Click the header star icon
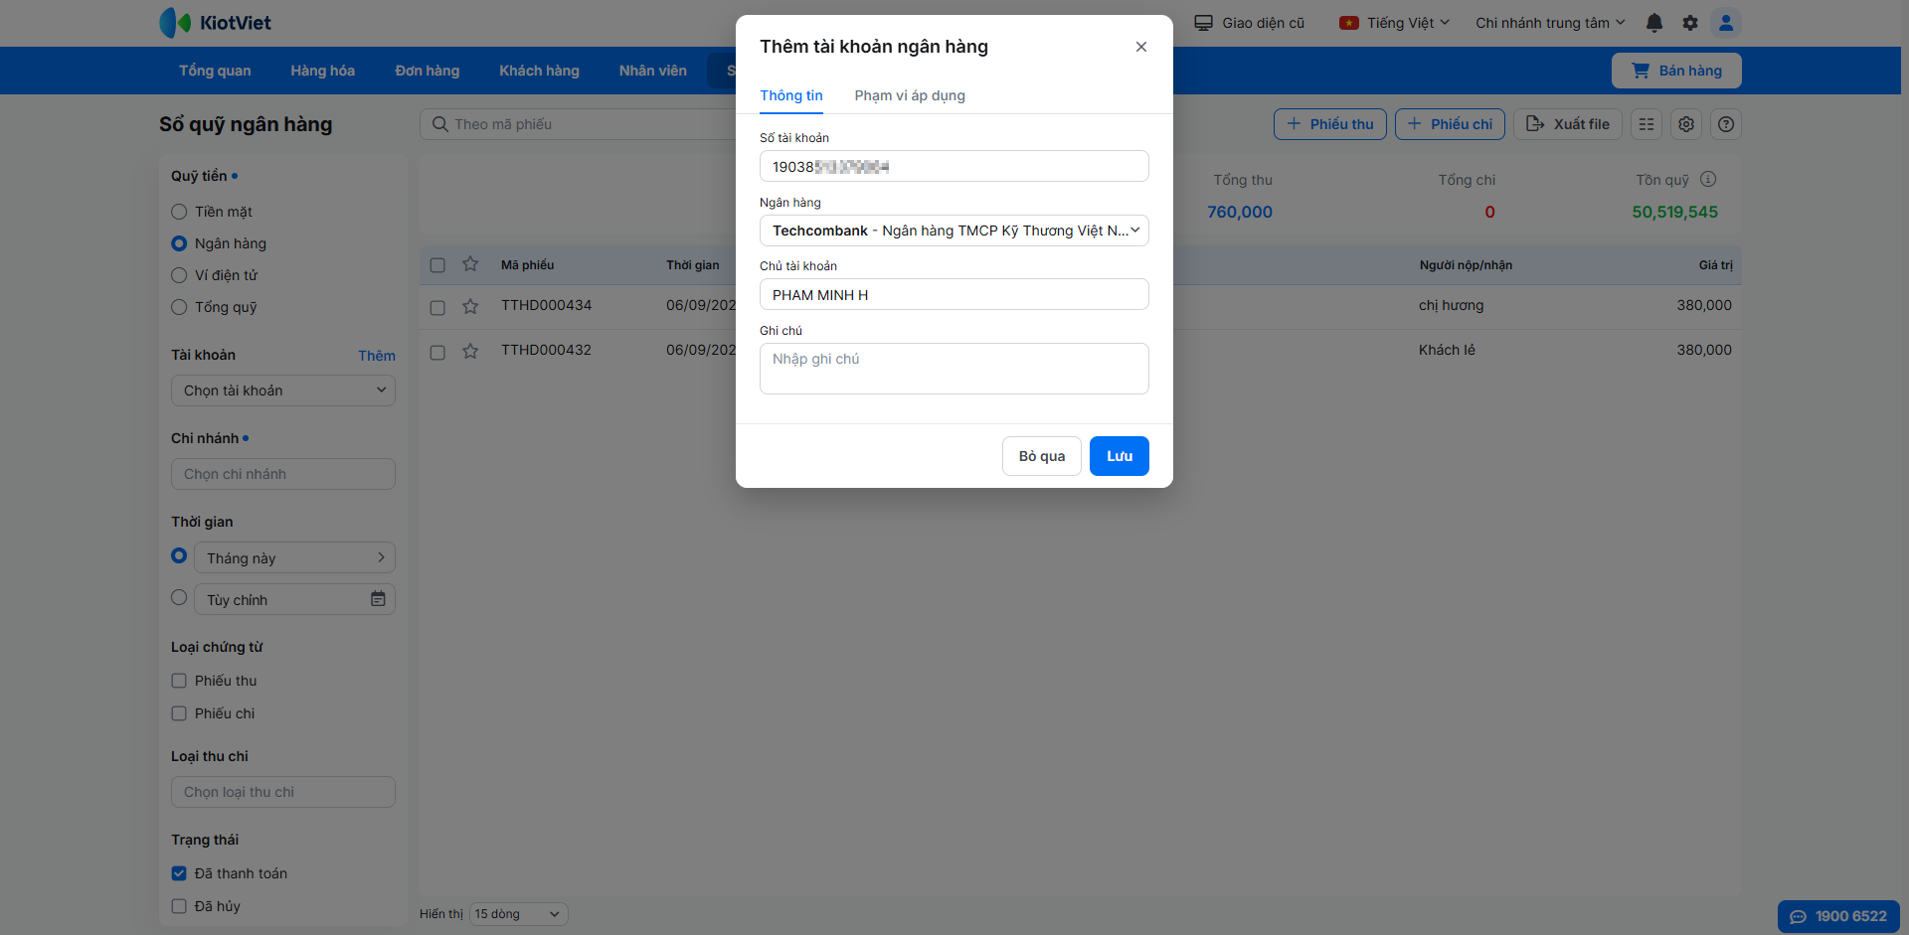Image resolution: width=1909 pixels, height=935 pixels. point(470,264)
